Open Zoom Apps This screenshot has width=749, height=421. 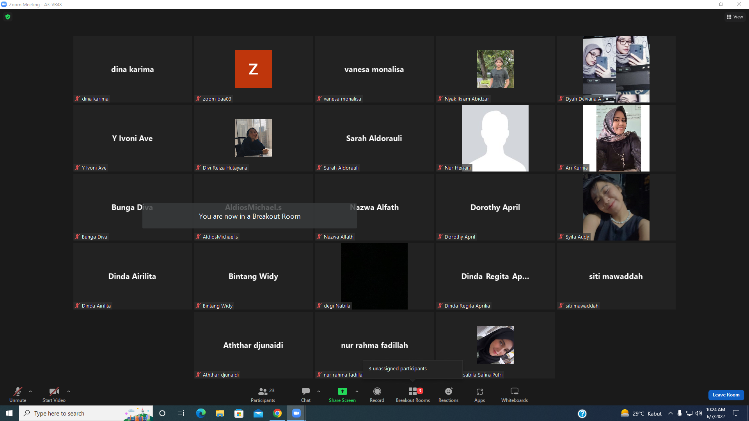click(x=479, y=394)
